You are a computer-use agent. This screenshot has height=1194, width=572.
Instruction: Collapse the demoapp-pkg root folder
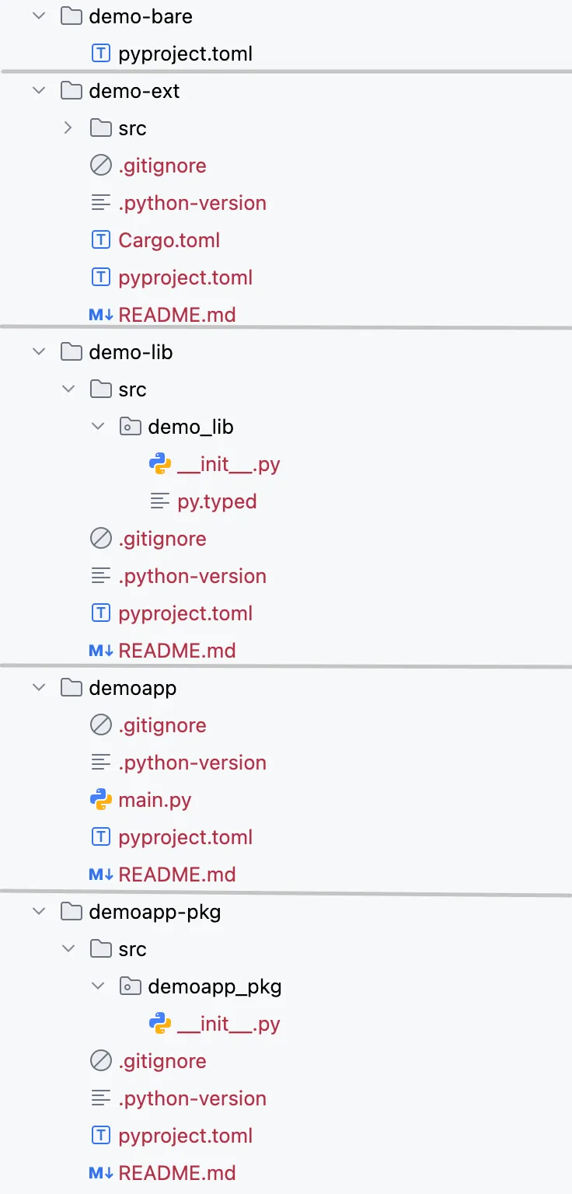tap(39, 912)
